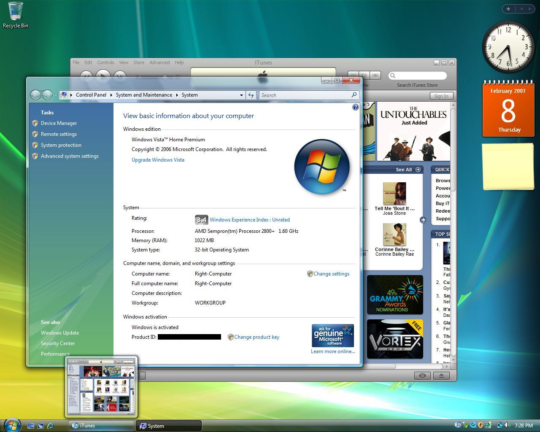The width and height of the screenshot is (540, 432).
Task: Click the iTunes eject disc button
Action: point(441,375)
